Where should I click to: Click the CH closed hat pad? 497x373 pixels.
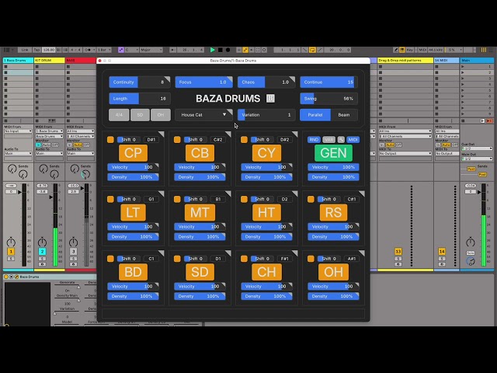[x=266, y=272]
